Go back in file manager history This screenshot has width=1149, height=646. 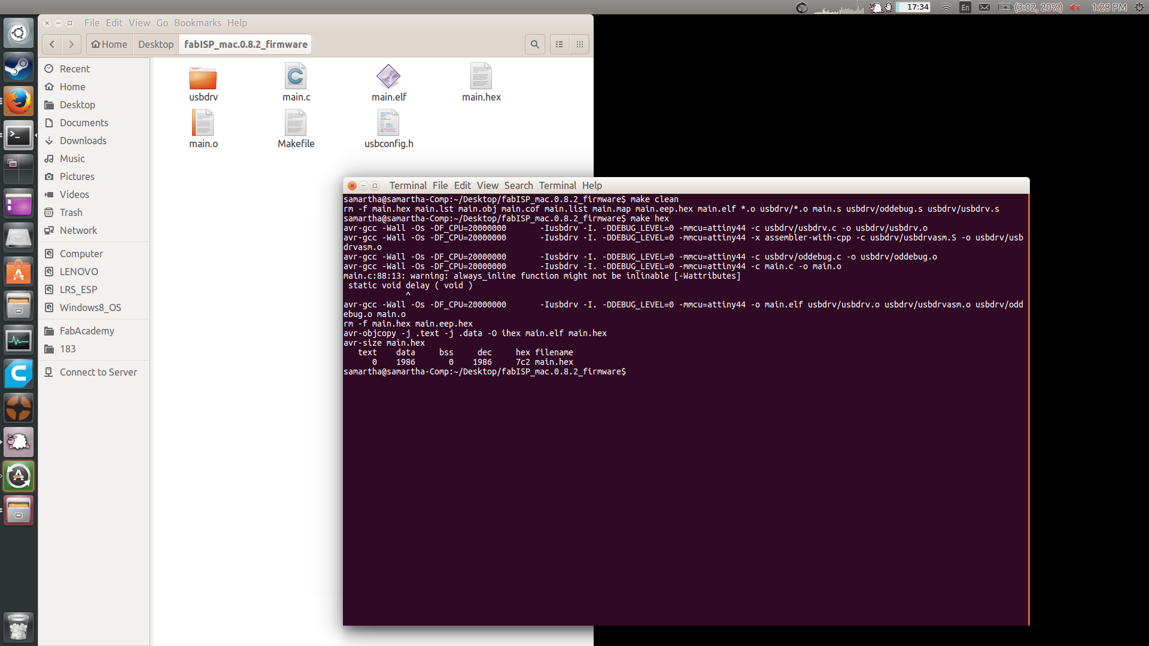coord(52,44)
